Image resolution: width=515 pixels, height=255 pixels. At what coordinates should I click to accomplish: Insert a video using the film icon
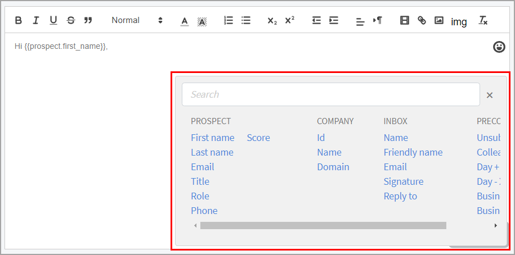pyautogui.click(x=404, y=21)
